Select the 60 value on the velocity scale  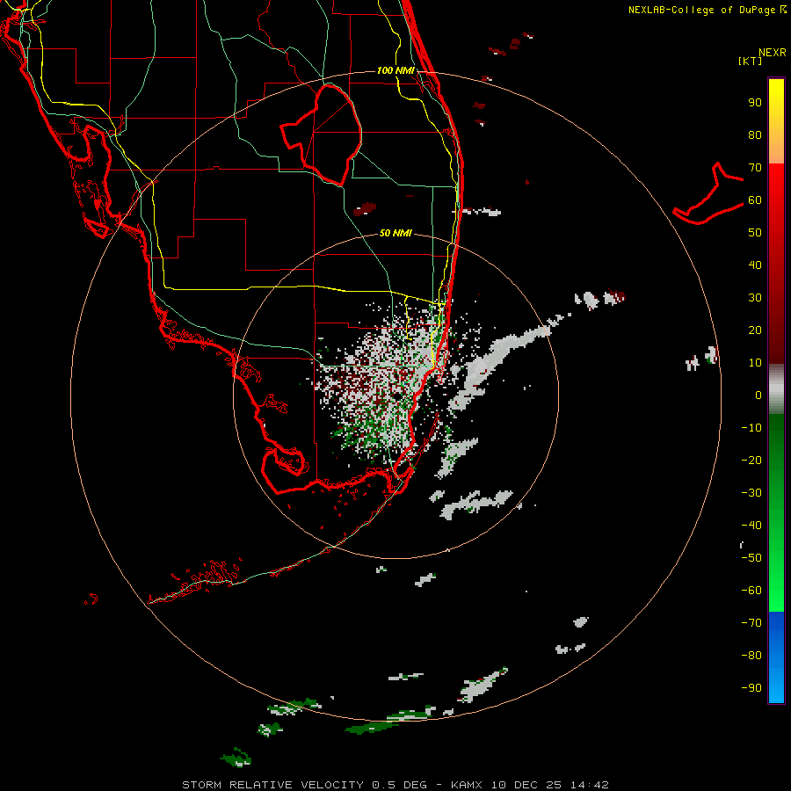coord(755,200)
